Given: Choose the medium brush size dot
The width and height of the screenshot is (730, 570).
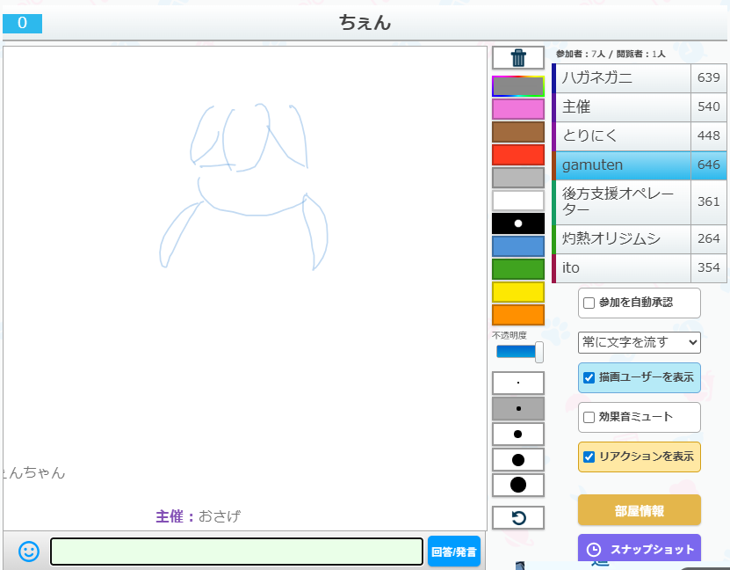Looking at the screenshot, I should point(518,435).
